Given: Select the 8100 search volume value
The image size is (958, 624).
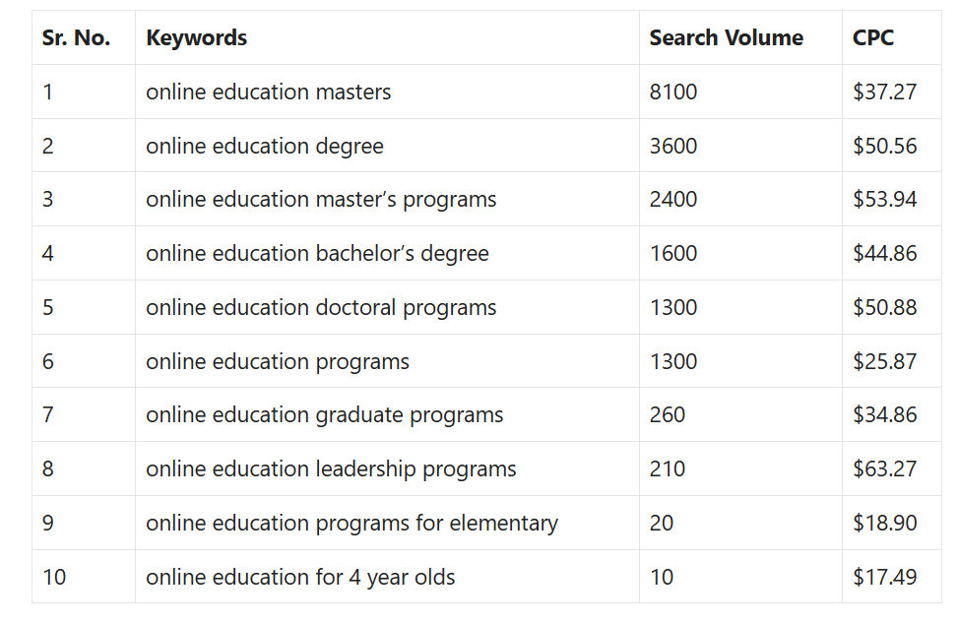Looking at the screenshot, I should pos(672,92).
